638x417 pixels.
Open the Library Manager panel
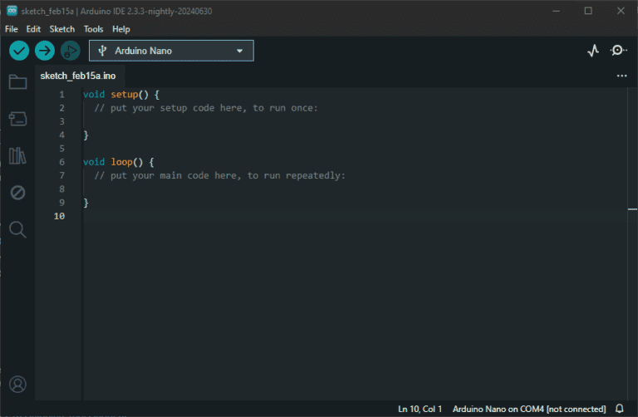17,155
